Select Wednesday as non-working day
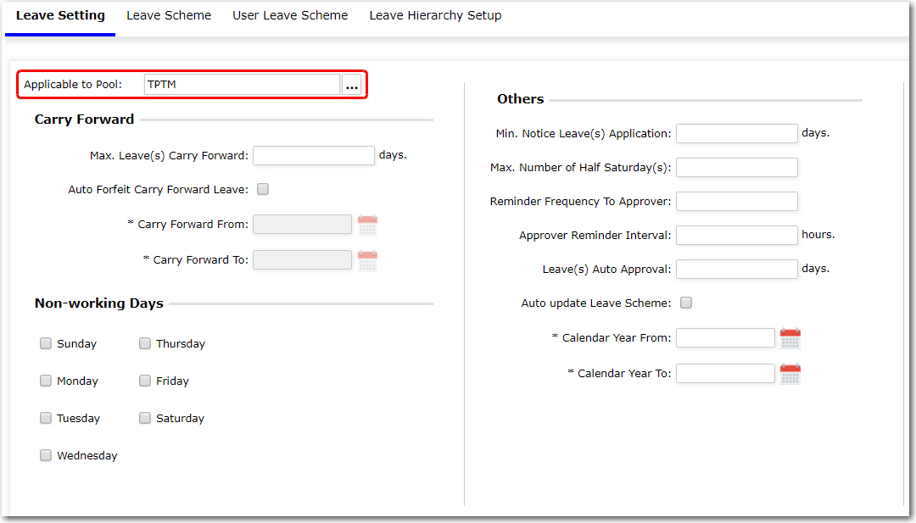Screen dimensions: 916x523 (x=46, y=455)
